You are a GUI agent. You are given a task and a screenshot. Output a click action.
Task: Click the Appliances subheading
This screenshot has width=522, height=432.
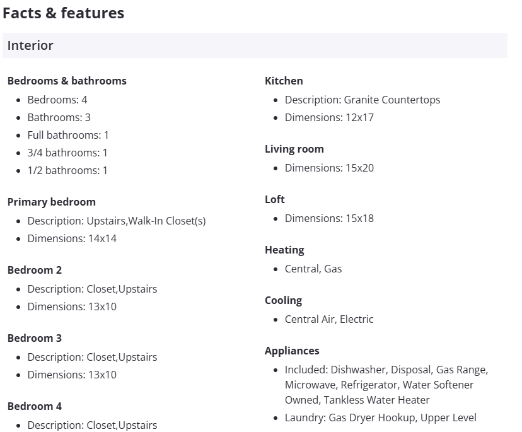pos(292,351)
